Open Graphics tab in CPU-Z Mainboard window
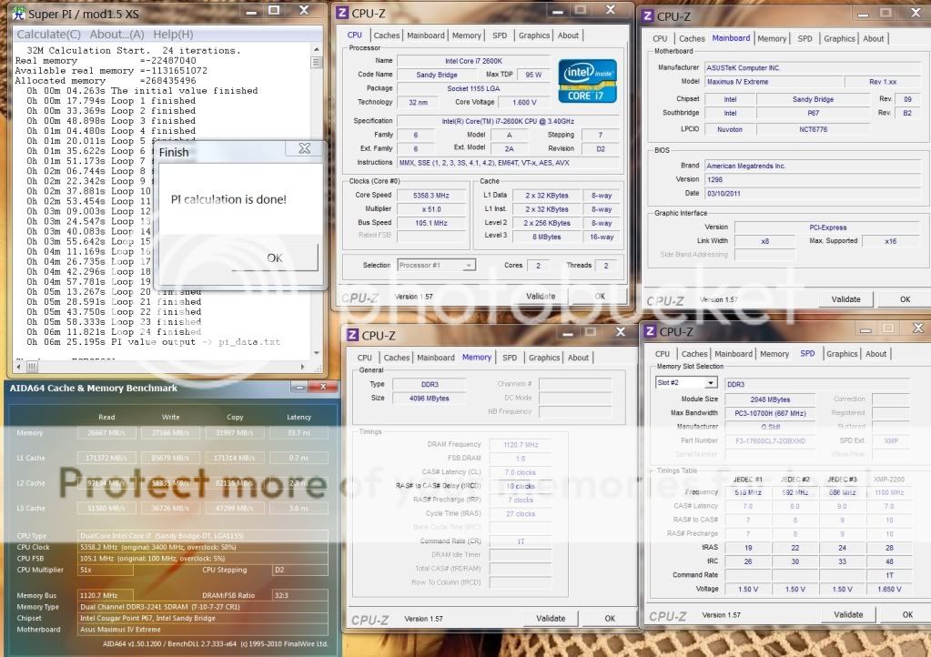 (840, 38)
